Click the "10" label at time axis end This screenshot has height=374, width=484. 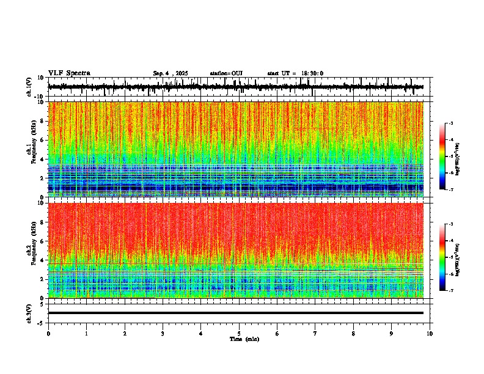point(430,334)
